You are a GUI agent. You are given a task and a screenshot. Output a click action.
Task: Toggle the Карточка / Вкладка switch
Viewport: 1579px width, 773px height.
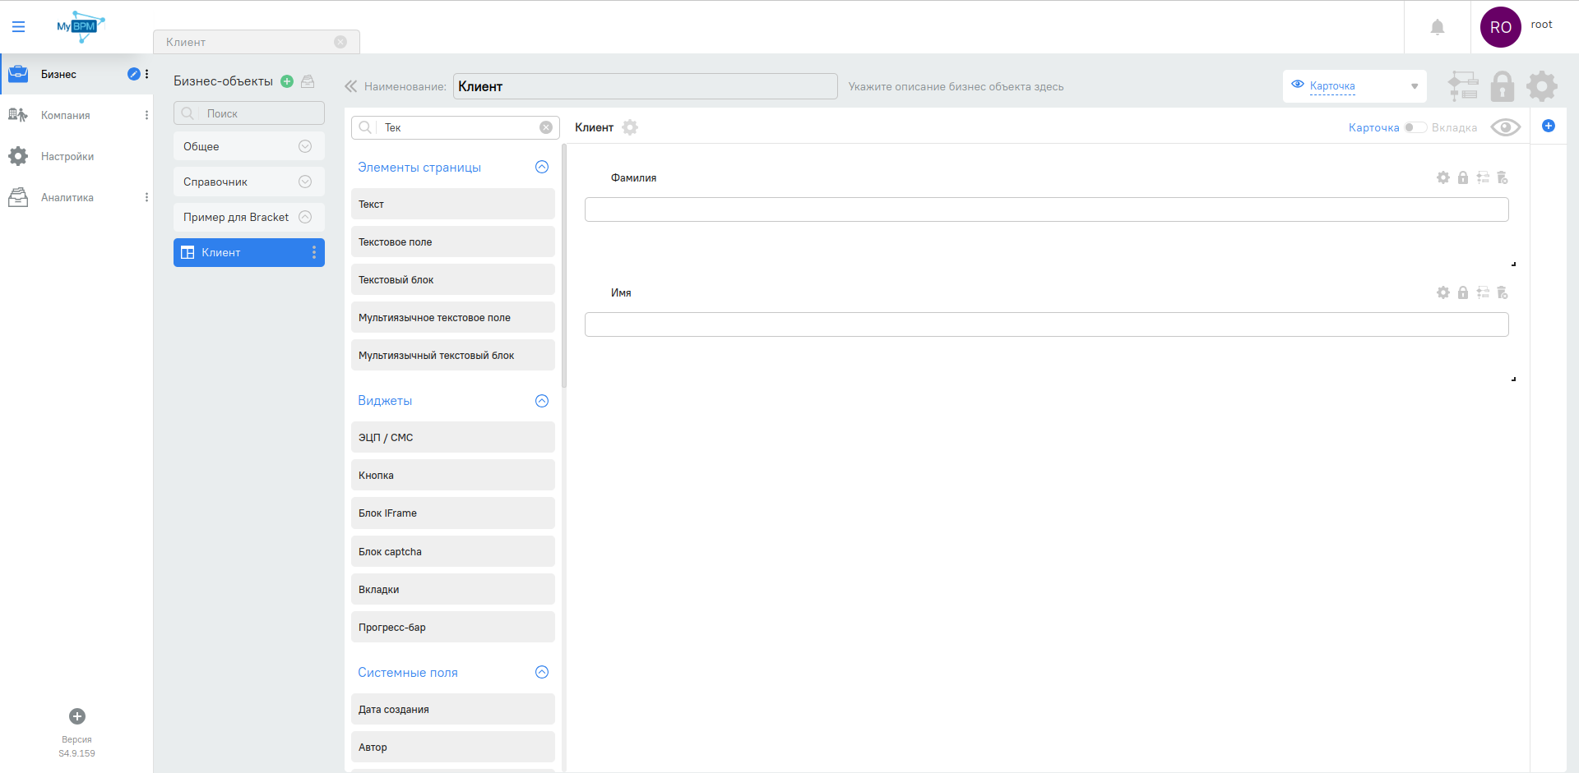point(1415,127)
